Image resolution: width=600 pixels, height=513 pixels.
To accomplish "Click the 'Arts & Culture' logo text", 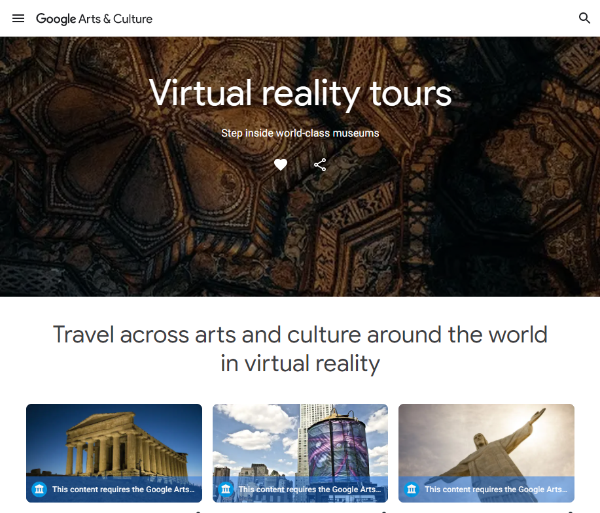I will click(x=116, y=19).
